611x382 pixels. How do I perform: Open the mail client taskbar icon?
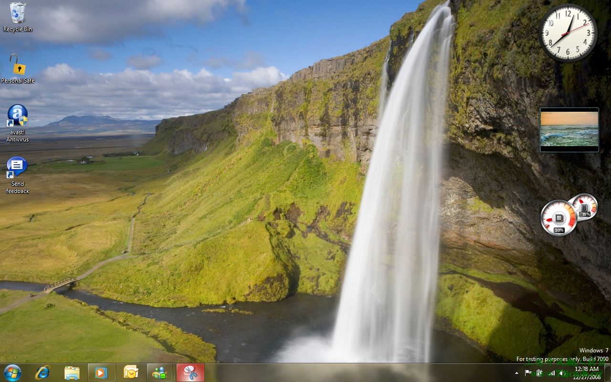tap(131, 372)
